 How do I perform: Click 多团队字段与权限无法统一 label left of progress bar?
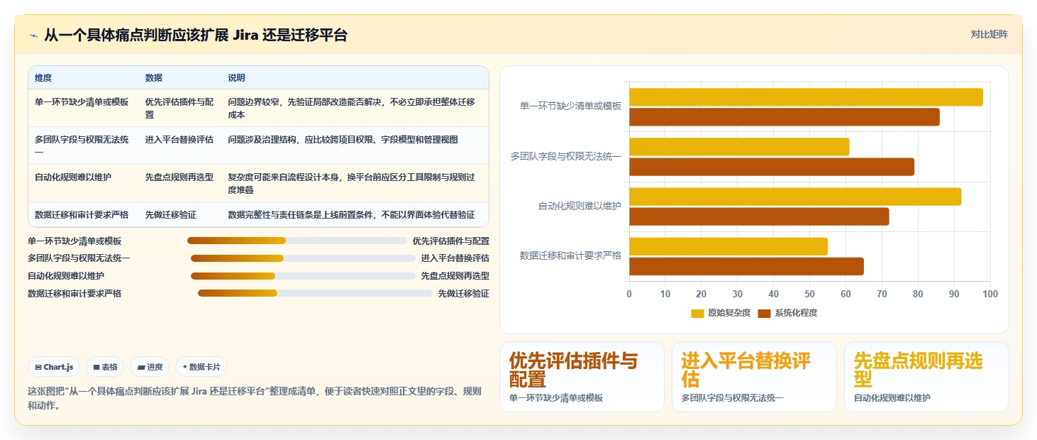coord(79,258)
